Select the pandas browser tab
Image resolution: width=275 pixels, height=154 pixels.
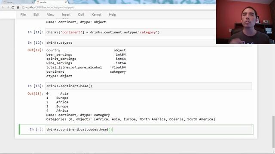51,2
